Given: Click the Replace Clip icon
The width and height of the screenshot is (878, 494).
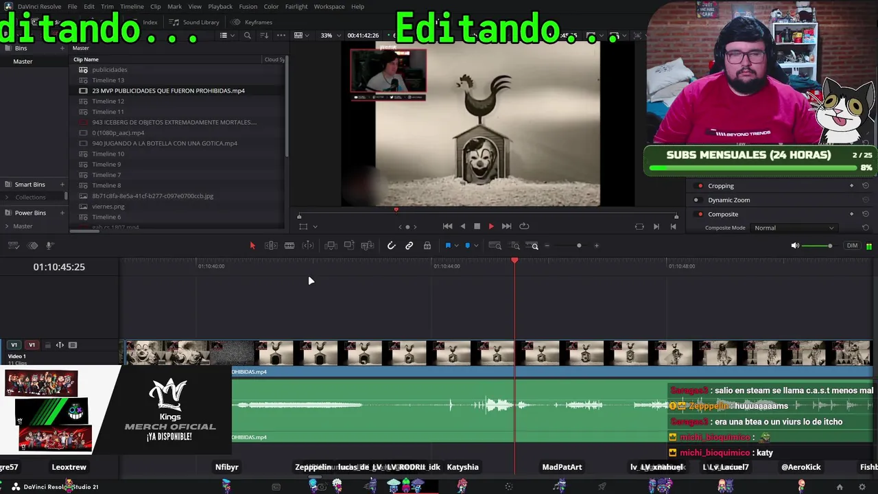Looking at the screenshot, I should click(x=368, y=246).
